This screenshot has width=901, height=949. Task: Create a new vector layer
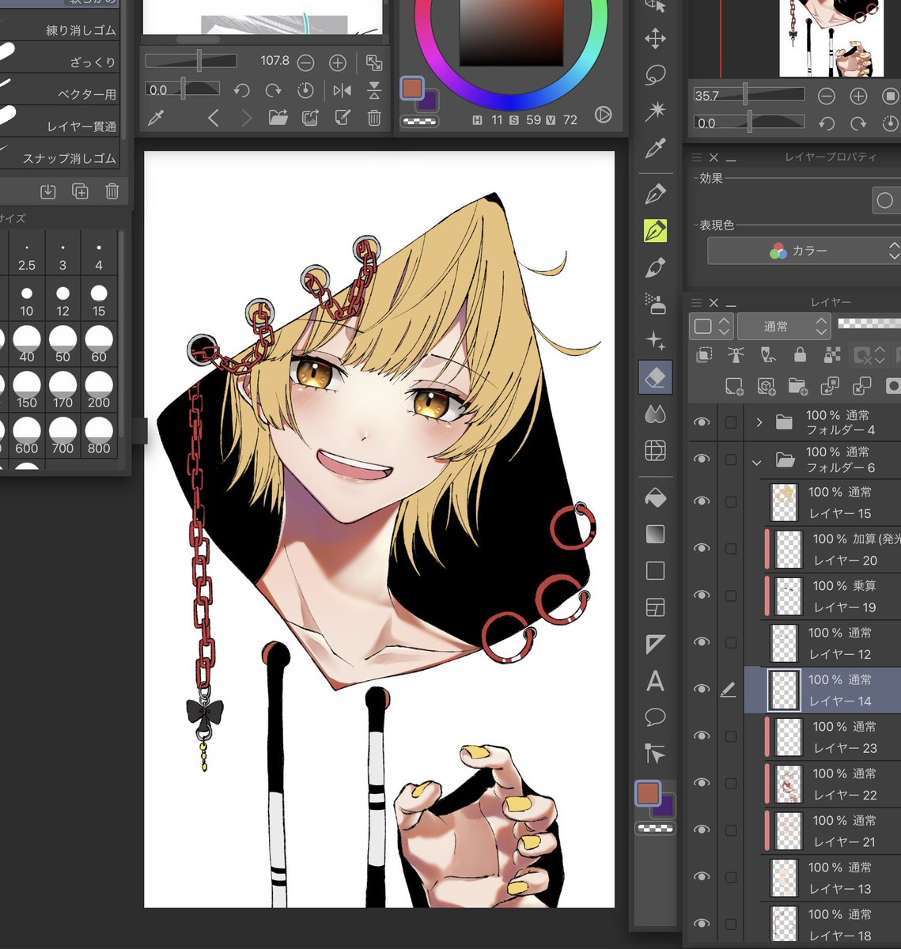[x=766, y=386]
